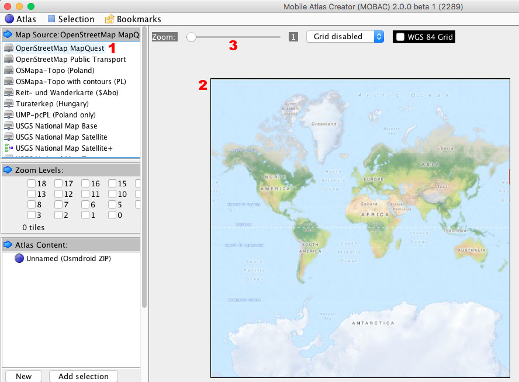Screen dimensions: 519x382
Task: Collapse the Map Source panel arrow
Action: point(8,34)
